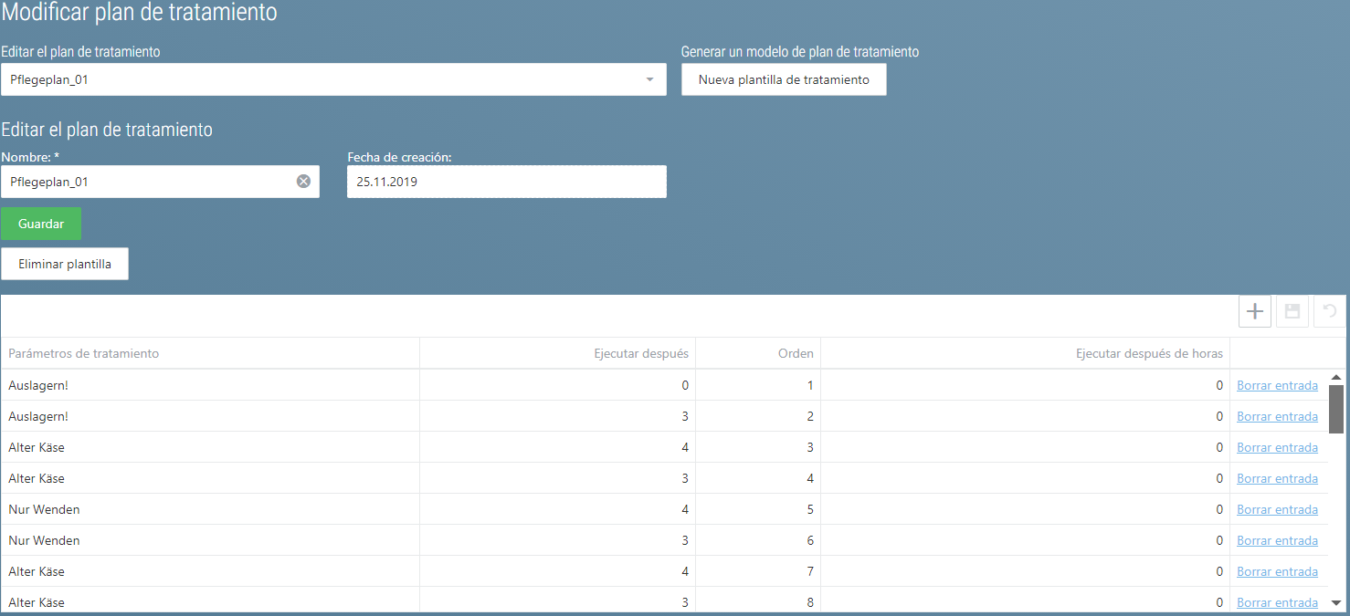
Task: Sort by Parámetros de tratamiento column header
Action: click(x=84, y=353)
